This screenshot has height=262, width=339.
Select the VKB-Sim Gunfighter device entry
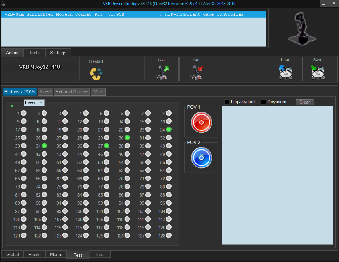click(133, 15)
